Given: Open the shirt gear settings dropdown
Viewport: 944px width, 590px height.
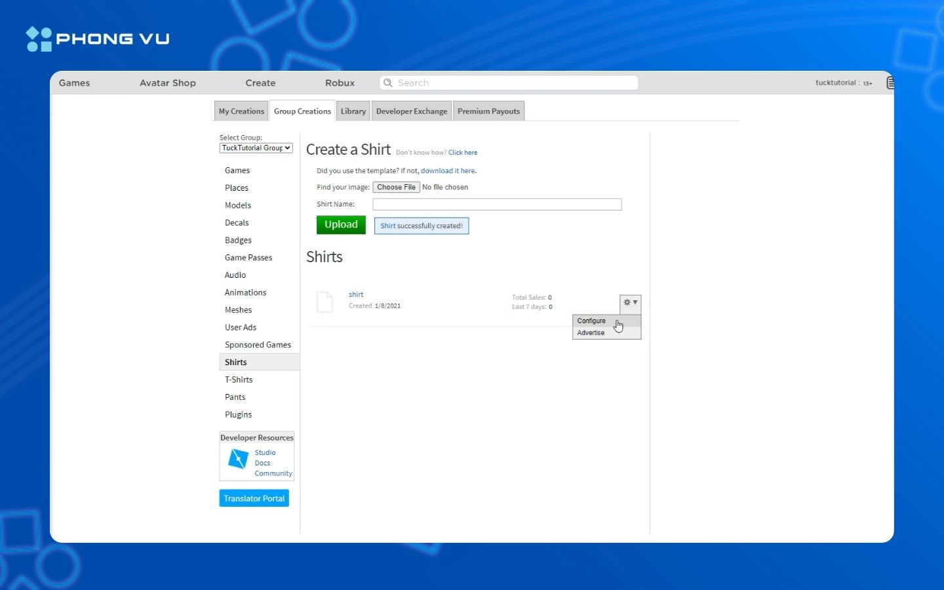Looking at the screenshot, I should coord(630,303).
